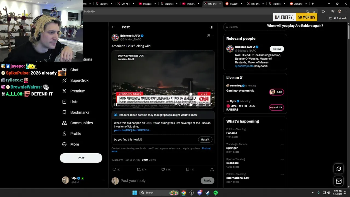The height and width of the screenshot is (197, 350).
Task: Click the white Post button in sidebar
Action: tap(81, 158)
